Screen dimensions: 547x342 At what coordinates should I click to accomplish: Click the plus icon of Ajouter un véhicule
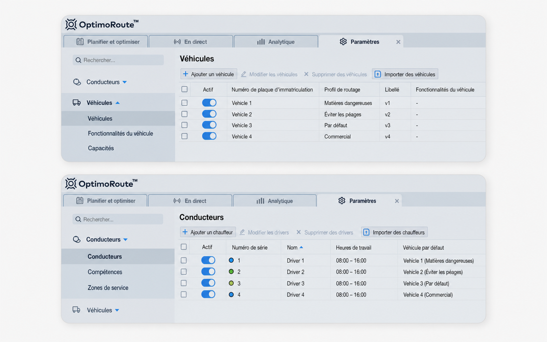coord(185,74)
